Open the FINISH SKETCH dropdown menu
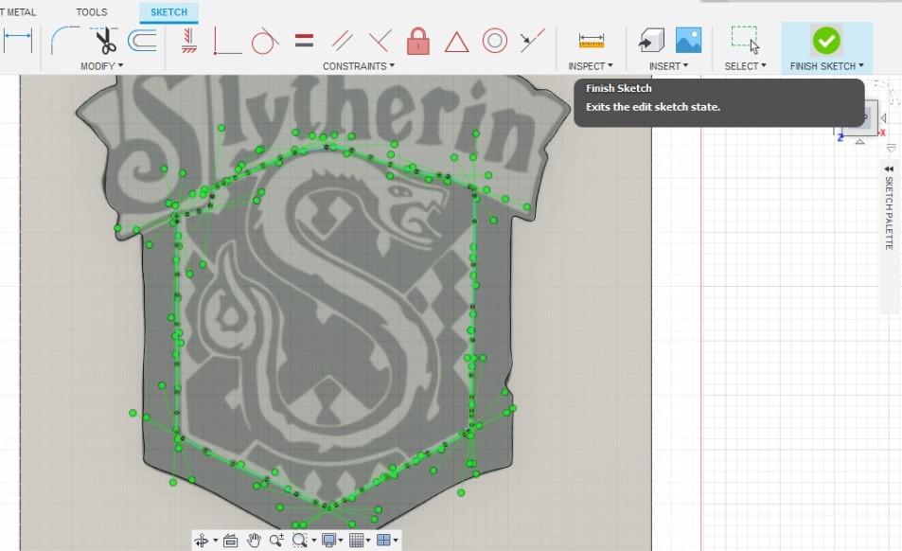The height and width of the screenshot is (551, 902). (827, 66)
